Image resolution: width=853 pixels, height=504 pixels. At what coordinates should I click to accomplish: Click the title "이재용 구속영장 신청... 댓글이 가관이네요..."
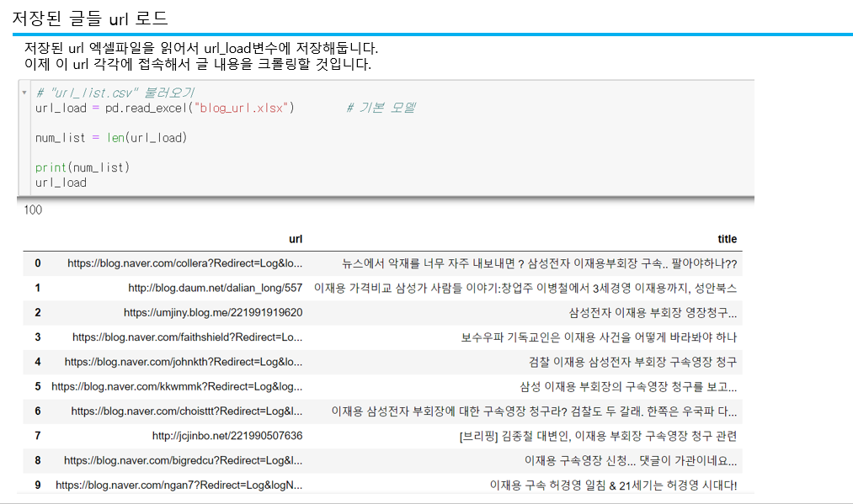(631, 461)
